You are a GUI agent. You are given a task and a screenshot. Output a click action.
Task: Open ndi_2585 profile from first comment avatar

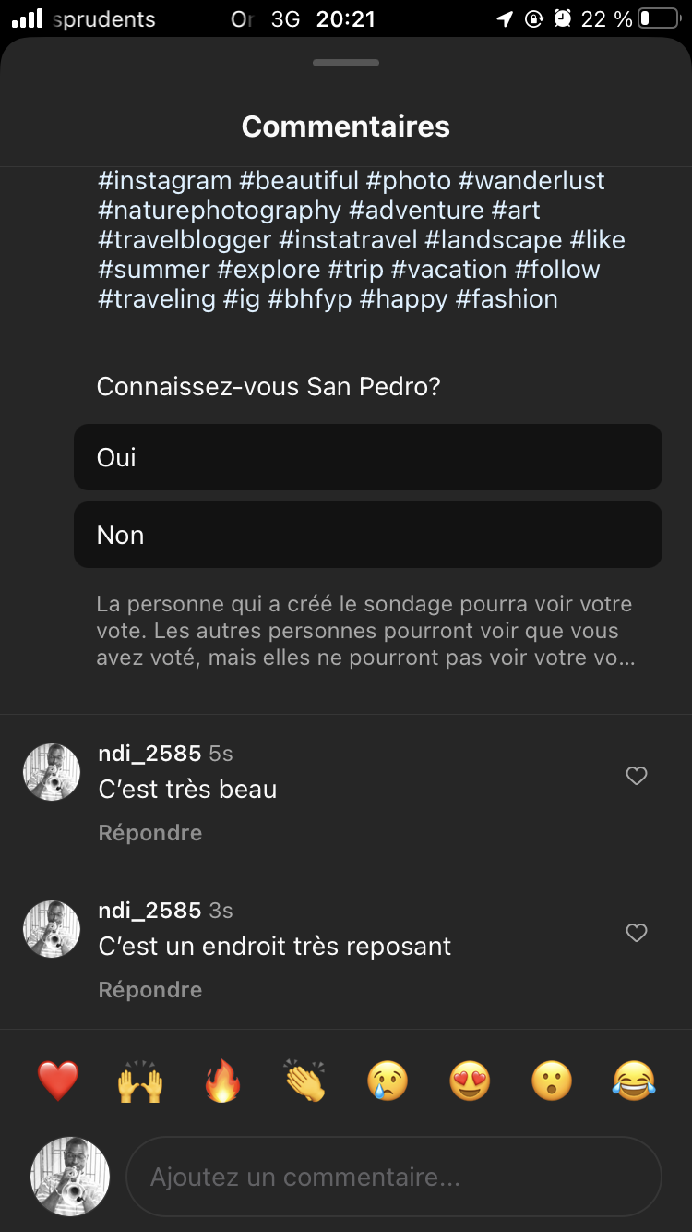point(52,772)
